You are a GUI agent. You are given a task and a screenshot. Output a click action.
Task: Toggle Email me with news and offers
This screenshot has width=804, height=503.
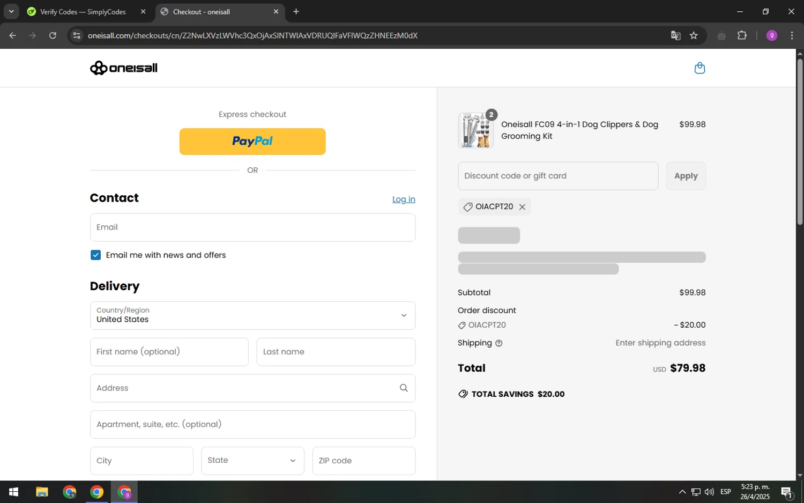[96, 255]
